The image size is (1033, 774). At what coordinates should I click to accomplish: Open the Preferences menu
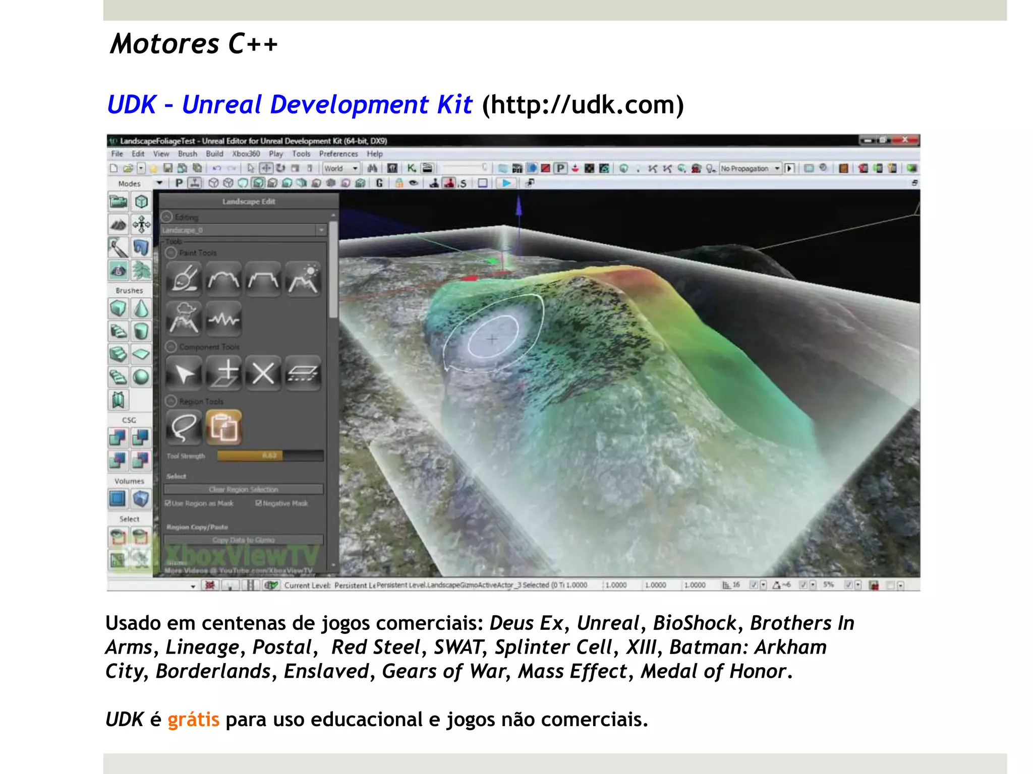click(338, 154)
